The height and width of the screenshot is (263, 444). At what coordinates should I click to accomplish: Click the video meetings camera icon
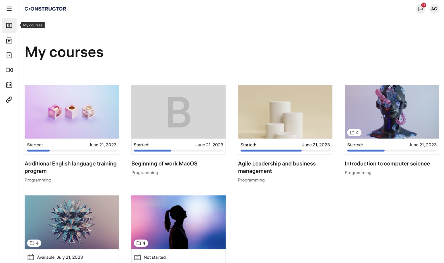pyautogui.click(x=9, y=70)
